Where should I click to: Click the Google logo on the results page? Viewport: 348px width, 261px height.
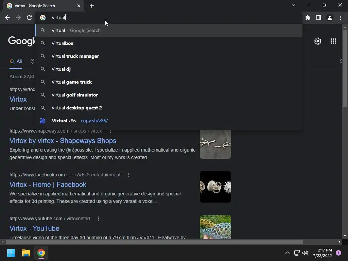click(21, 41)
